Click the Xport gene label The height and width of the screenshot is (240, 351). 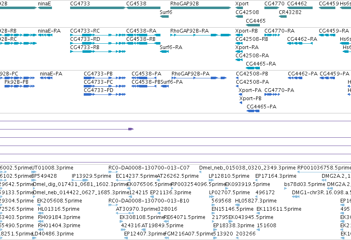pyautogui.click(x=242, y=4)
